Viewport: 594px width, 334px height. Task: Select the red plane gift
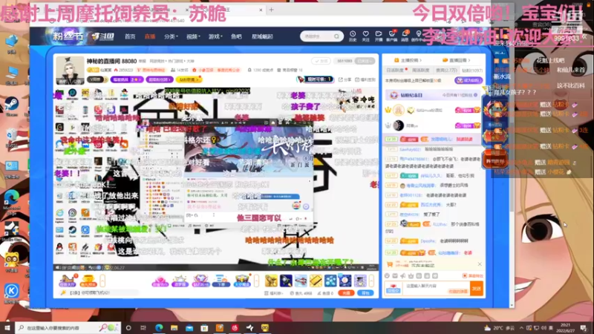click(301, 281)
